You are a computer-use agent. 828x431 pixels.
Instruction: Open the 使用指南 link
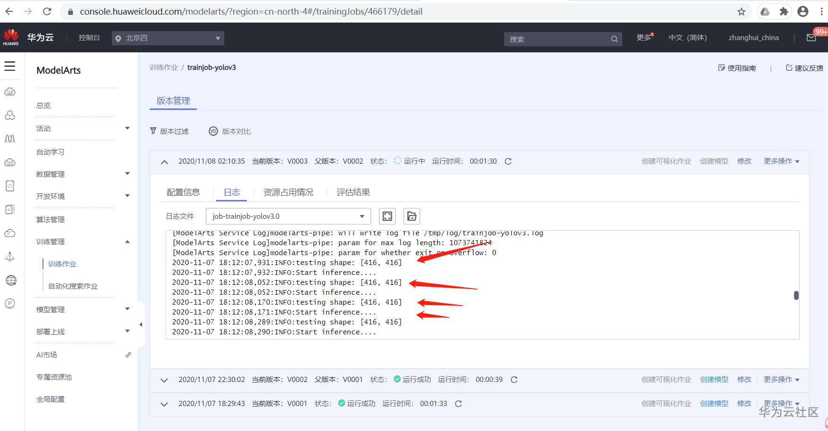737,68
